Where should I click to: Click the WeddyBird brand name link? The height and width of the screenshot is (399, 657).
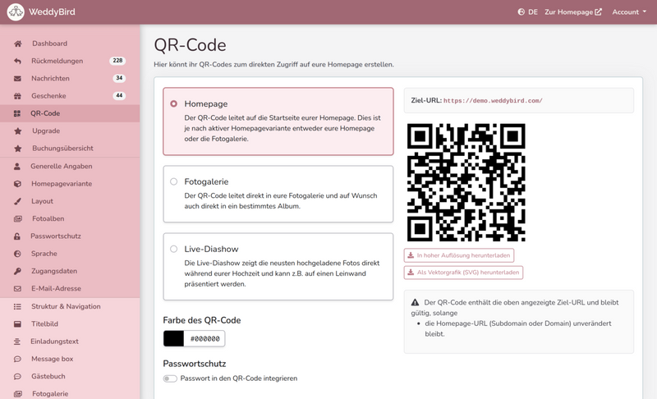(52, 11)
